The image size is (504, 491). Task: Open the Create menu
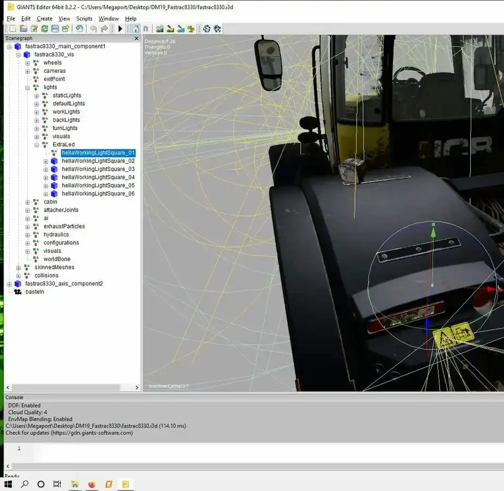[x=44, y=19]
